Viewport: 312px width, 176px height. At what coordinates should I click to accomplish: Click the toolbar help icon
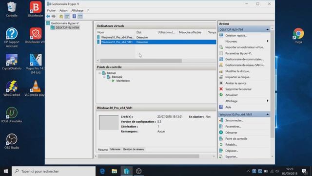(74, 16)
